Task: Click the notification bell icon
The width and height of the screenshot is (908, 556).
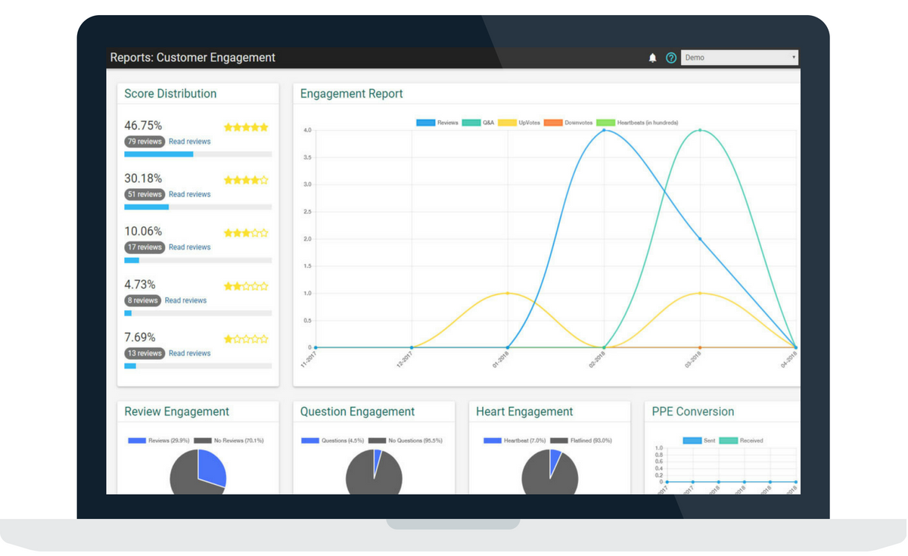Action: click(x=652, y=58)
